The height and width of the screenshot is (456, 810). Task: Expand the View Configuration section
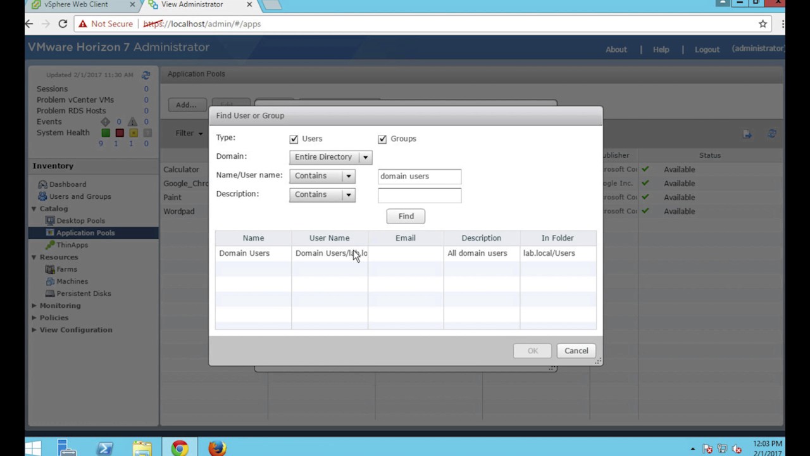tap(34, 329)
